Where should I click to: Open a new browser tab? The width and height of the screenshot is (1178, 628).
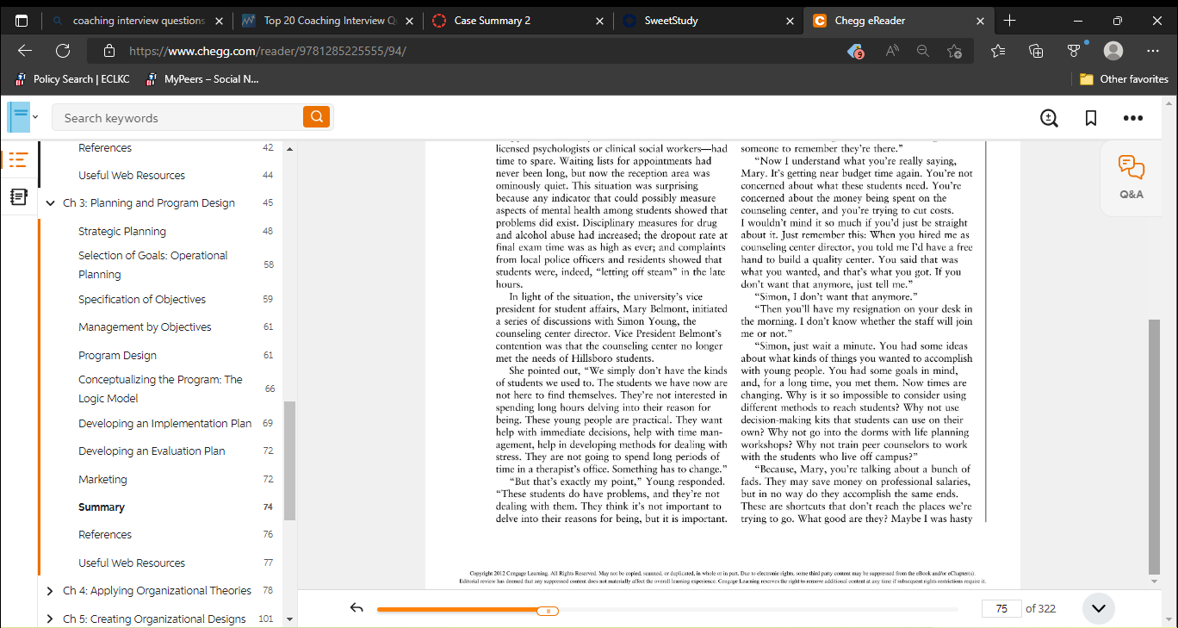(1010, 20)
